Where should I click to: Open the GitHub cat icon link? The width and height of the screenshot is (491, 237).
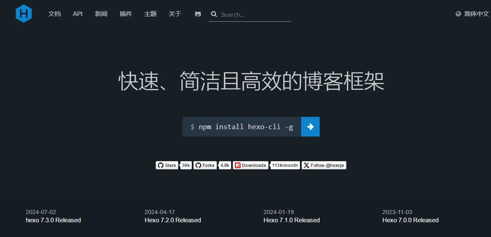(198, 14)
